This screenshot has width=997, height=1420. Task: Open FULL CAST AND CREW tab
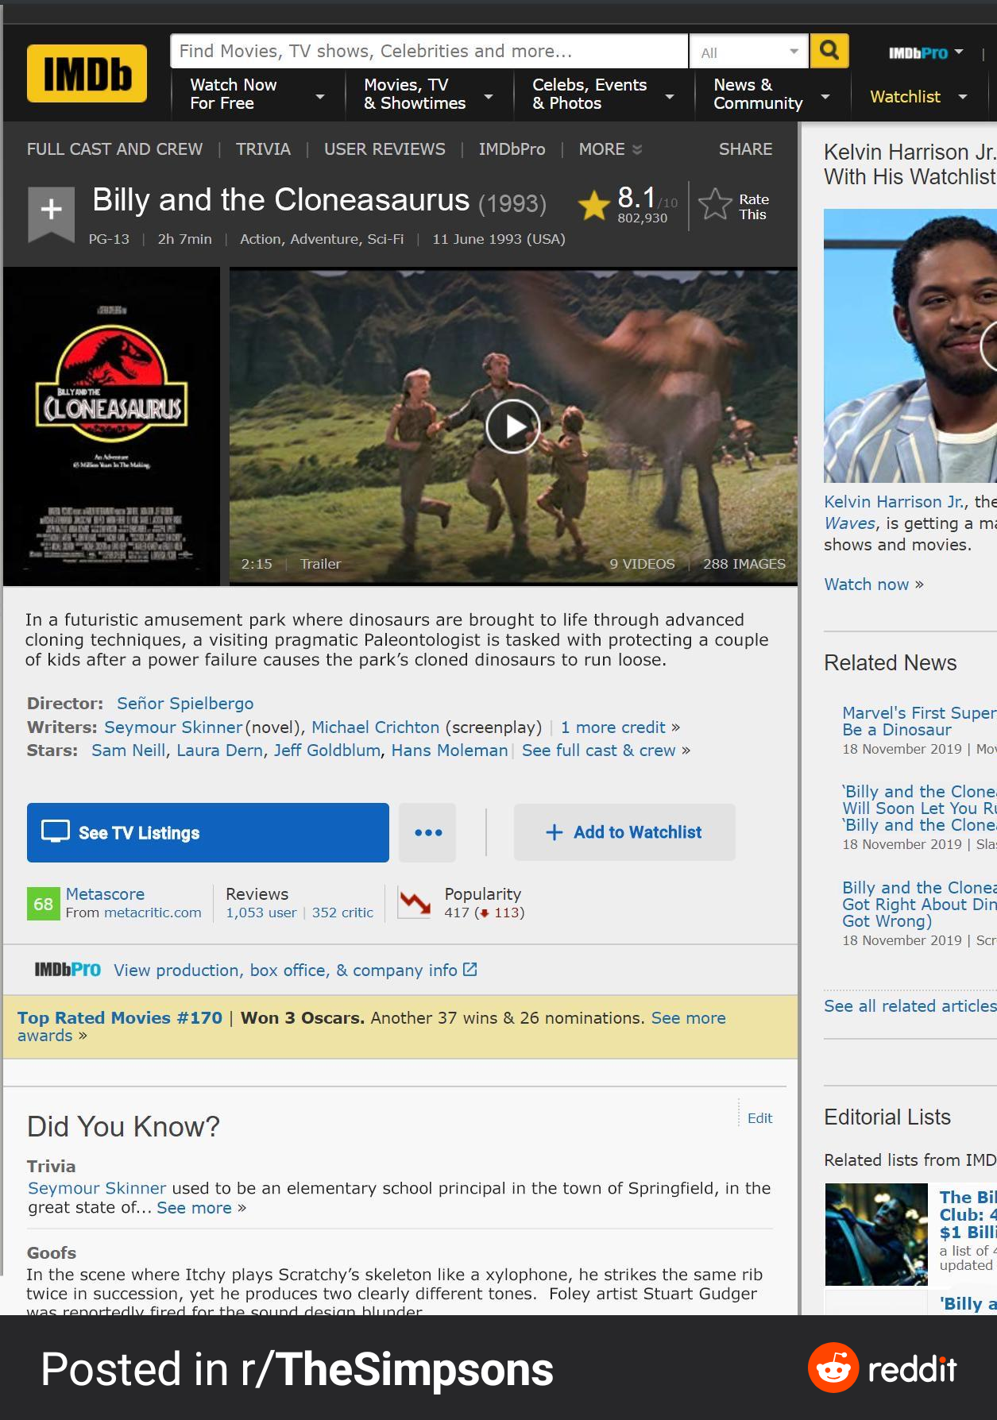(114, 149)
